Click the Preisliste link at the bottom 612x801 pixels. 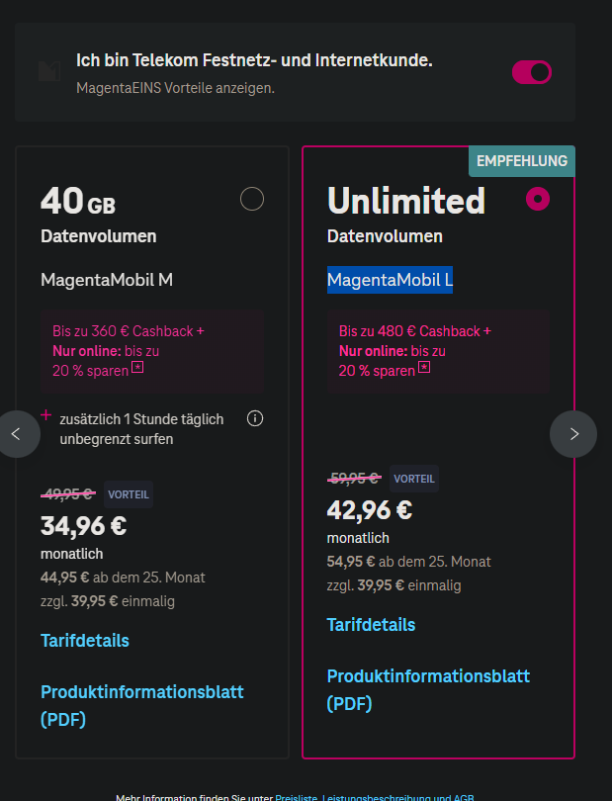296,797
